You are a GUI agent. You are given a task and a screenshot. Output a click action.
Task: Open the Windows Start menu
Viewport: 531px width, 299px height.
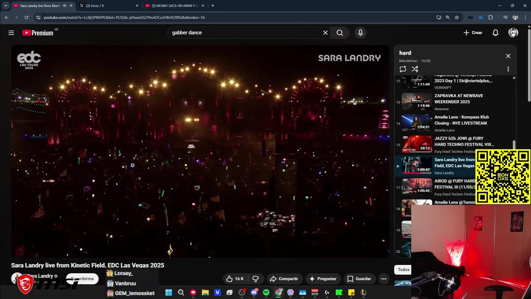tap(168, 293)
